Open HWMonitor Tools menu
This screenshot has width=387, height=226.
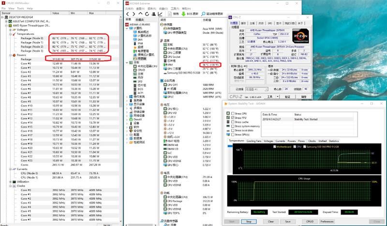(20, 8)
